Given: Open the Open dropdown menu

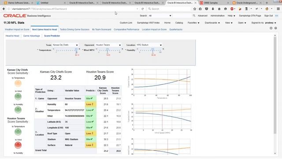Looking at the screenshot, I should [x=242, y=23].
